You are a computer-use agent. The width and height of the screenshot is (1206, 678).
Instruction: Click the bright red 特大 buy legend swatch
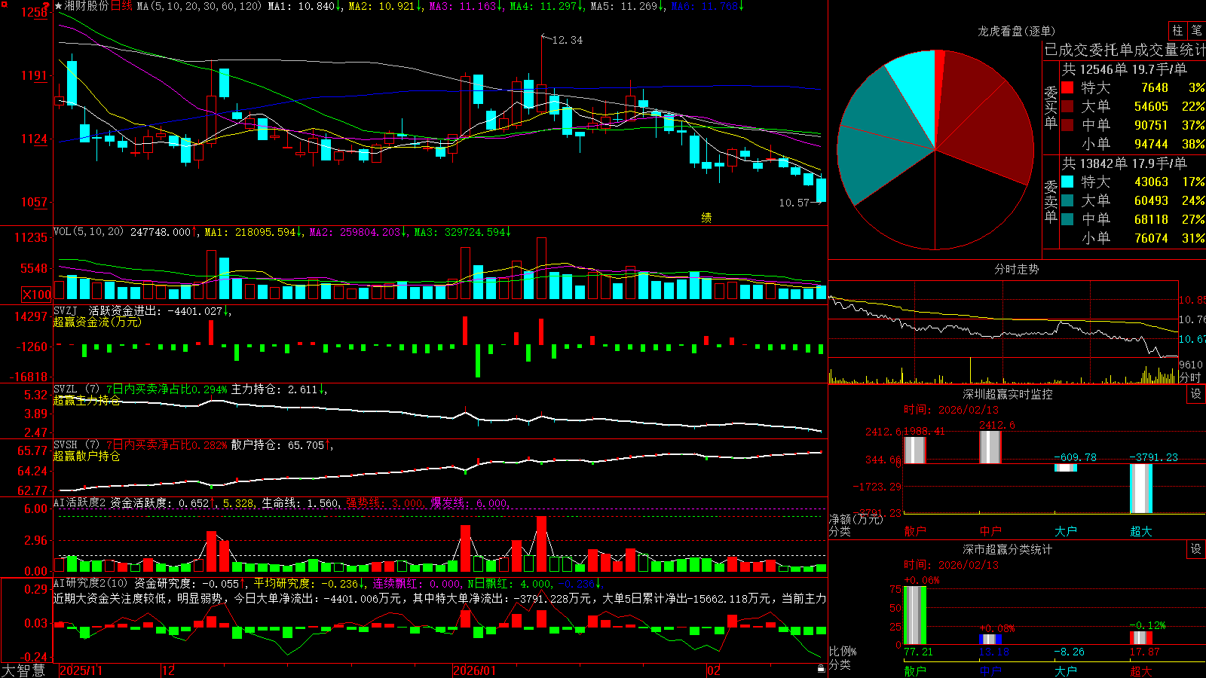[1067, 87]
